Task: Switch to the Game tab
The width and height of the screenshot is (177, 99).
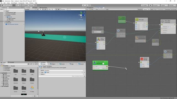Action: click(x=35, y=8)
